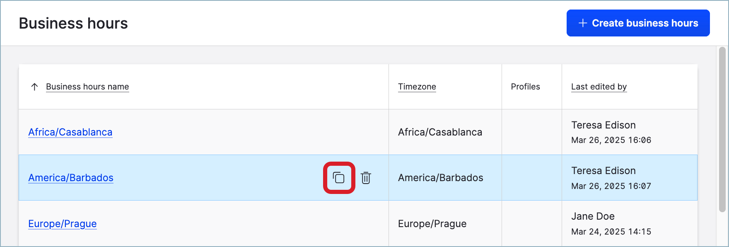Click the ascending sort arrow icon

pos(35,87)
